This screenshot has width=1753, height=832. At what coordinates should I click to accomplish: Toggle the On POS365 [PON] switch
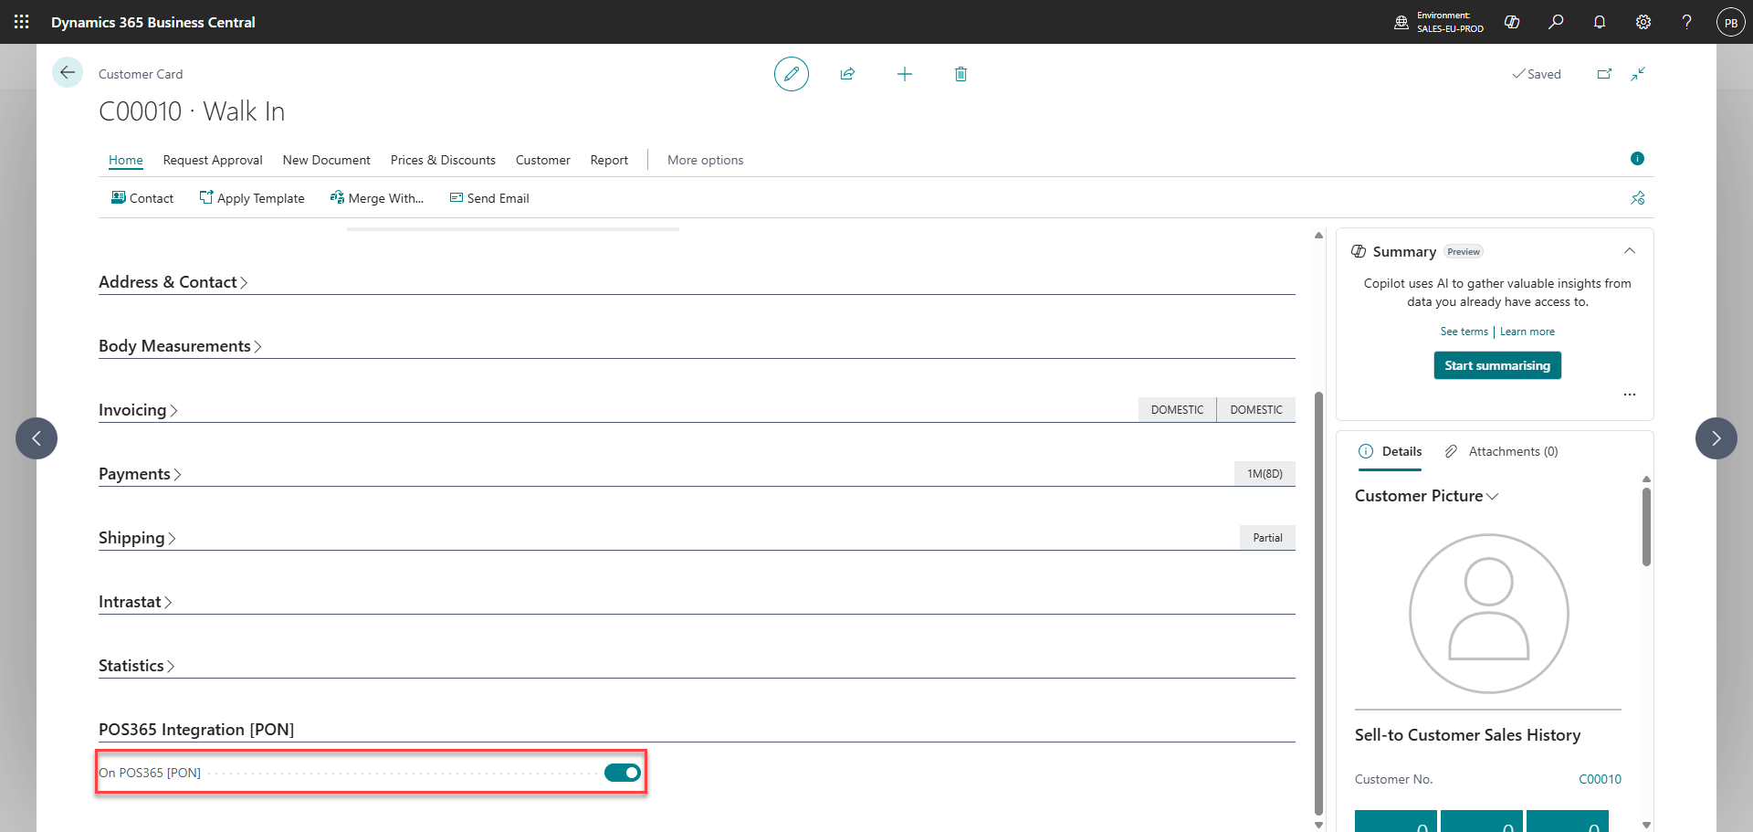pyautogui.click(x=623, y=773)
